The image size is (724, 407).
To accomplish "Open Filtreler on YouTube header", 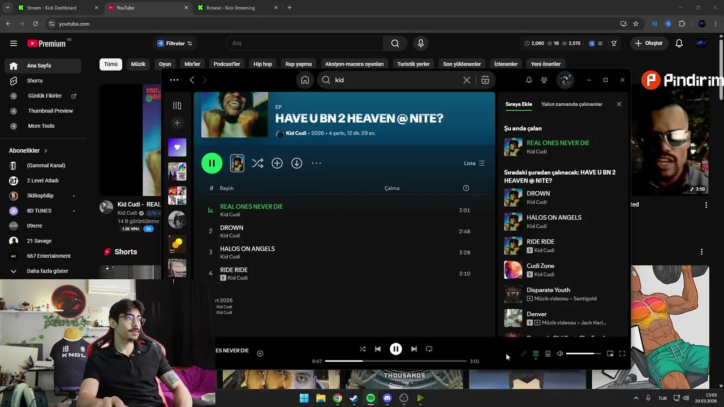I will coord(175,44).
